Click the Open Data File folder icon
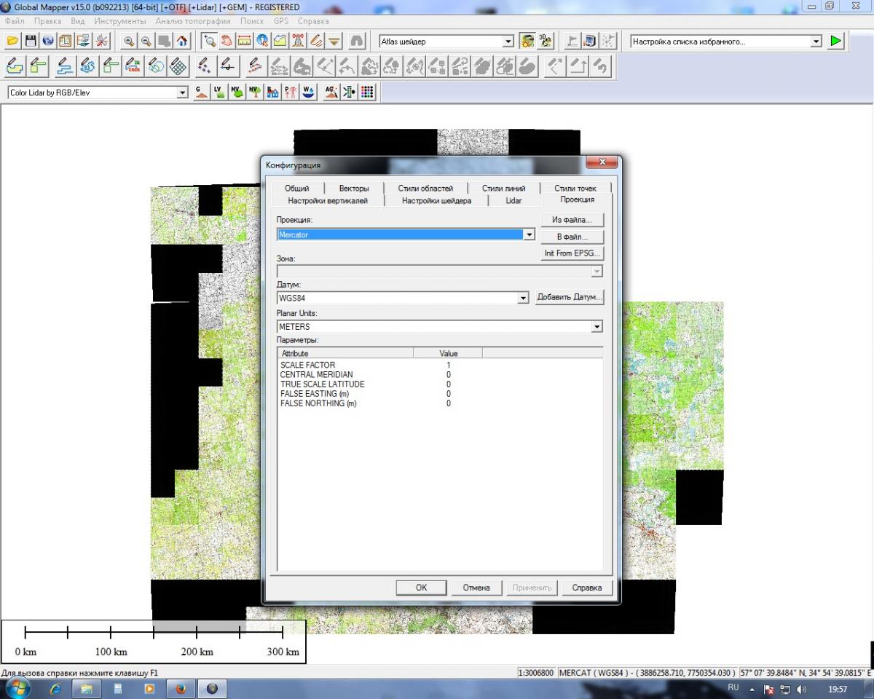The width and height of the screenshot is (874, 699). coord(13,42)
